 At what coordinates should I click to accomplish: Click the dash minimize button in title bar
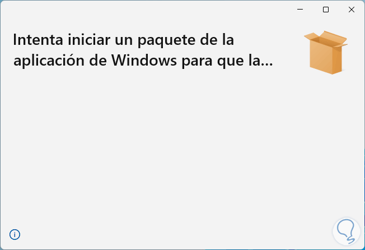tap(300, 10)
